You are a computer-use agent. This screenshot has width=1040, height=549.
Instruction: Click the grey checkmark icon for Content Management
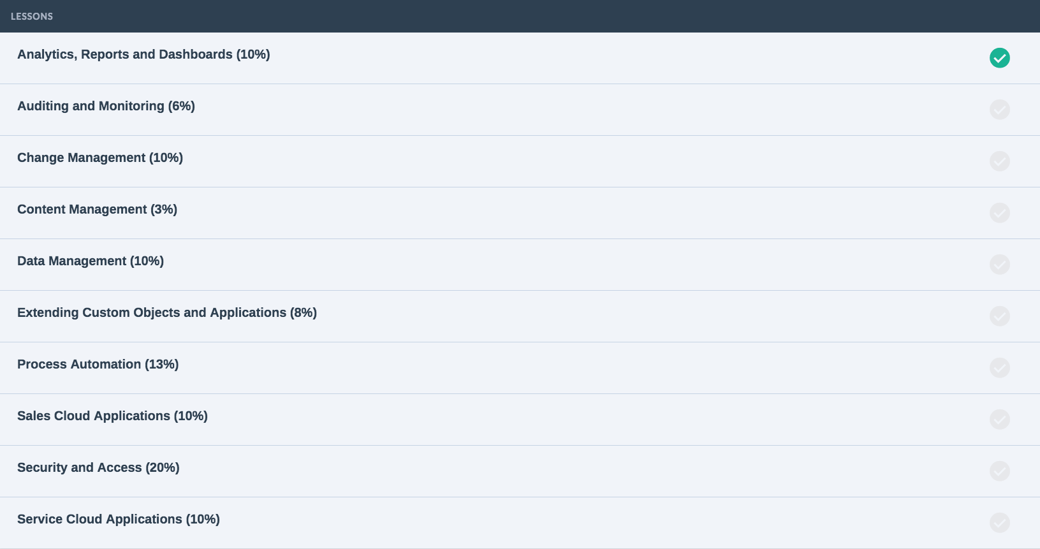tap(999, 213)
